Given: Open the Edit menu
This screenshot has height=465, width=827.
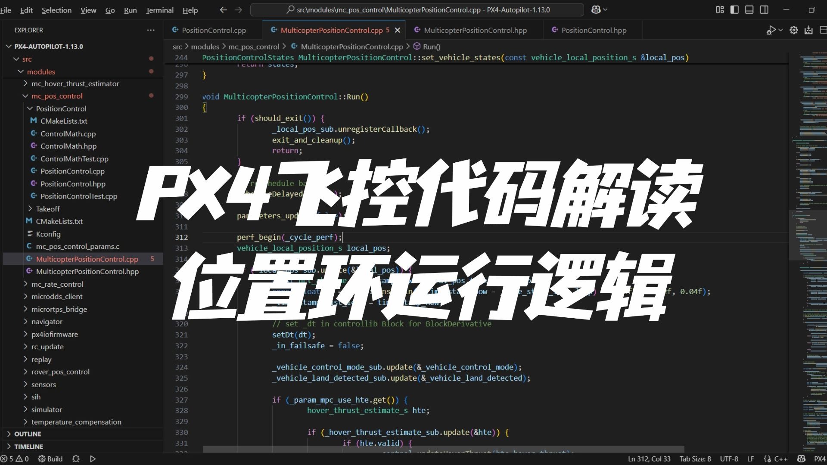Looking at the screenshot, I should click(26, 10).
